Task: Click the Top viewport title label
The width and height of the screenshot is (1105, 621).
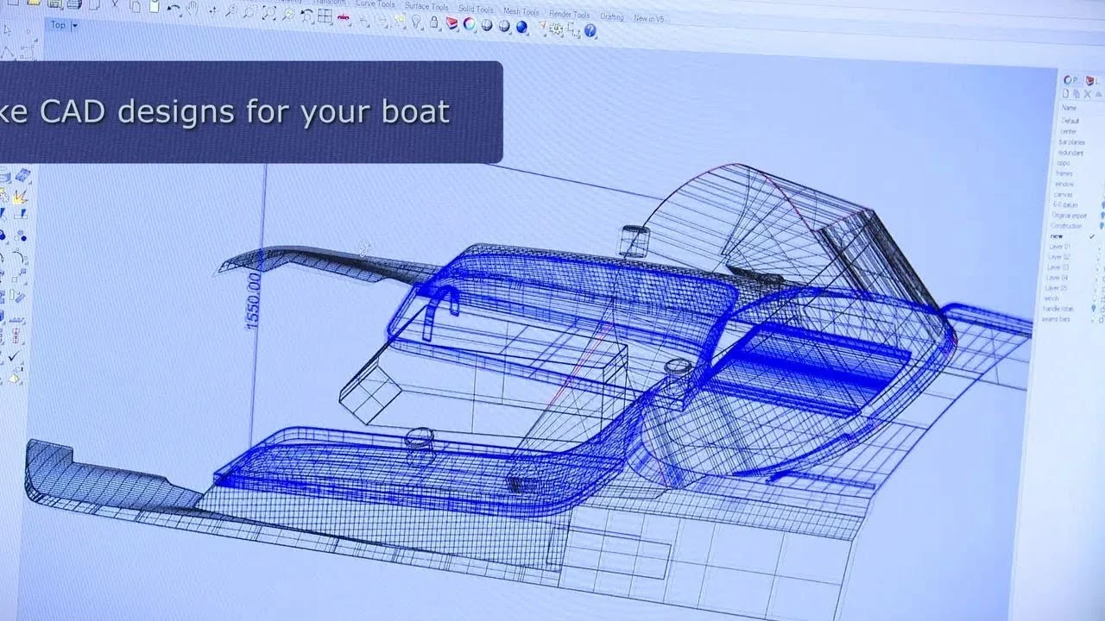Action: 57,24
